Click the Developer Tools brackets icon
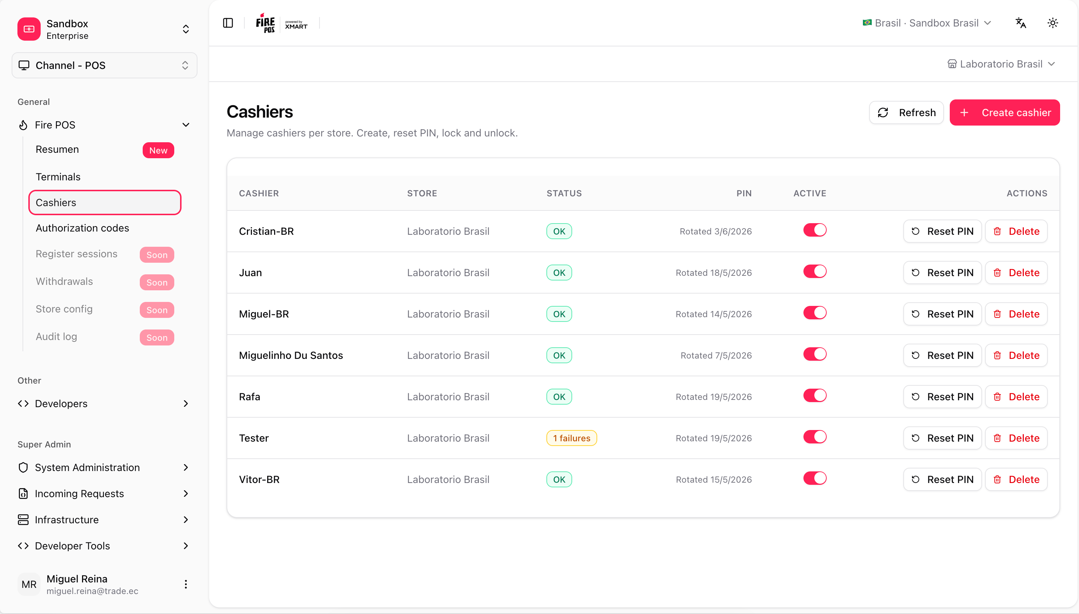The image size is (1079, 614). click(x=23, y=546)
